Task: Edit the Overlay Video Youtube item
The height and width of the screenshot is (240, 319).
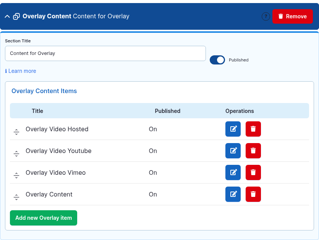Action: coord(233,151)
